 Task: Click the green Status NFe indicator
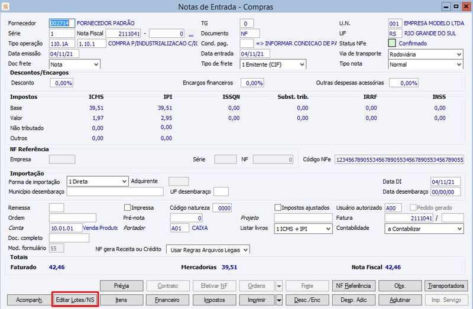pyautogui.click(x=392, y=43)
